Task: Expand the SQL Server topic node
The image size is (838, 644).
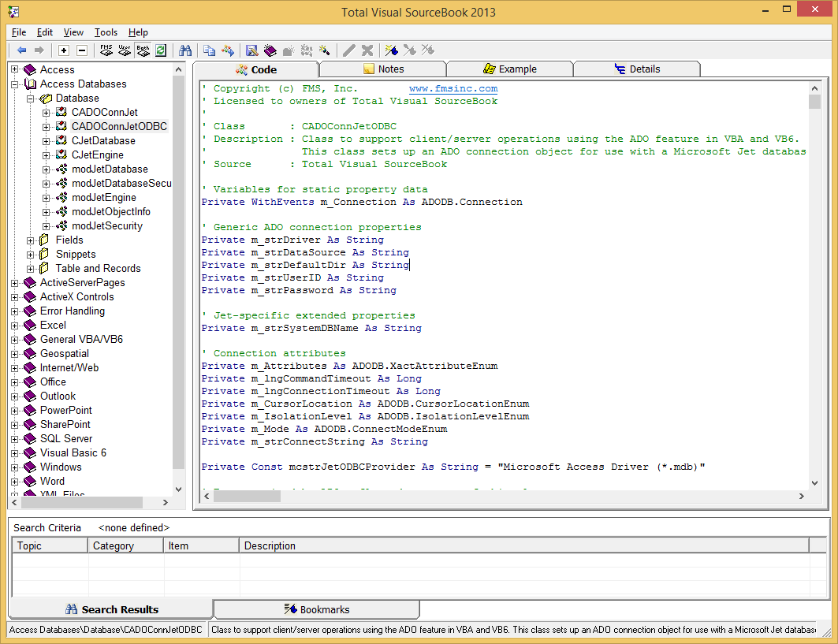Action: coord(14,439)
